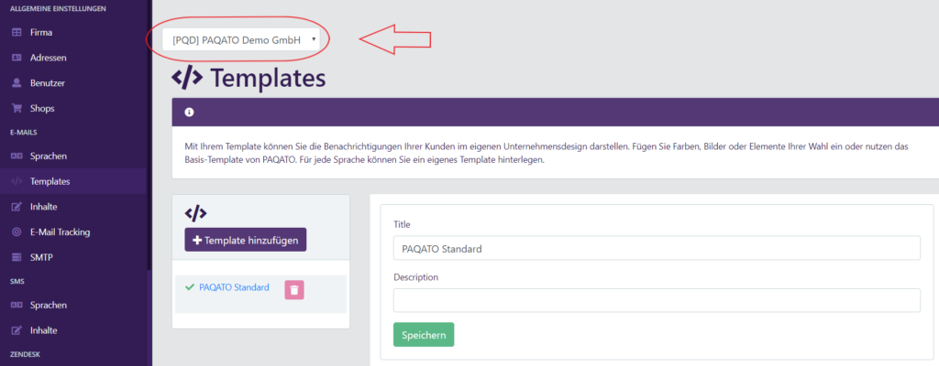Click the Firma table icon

coord(17,32)
